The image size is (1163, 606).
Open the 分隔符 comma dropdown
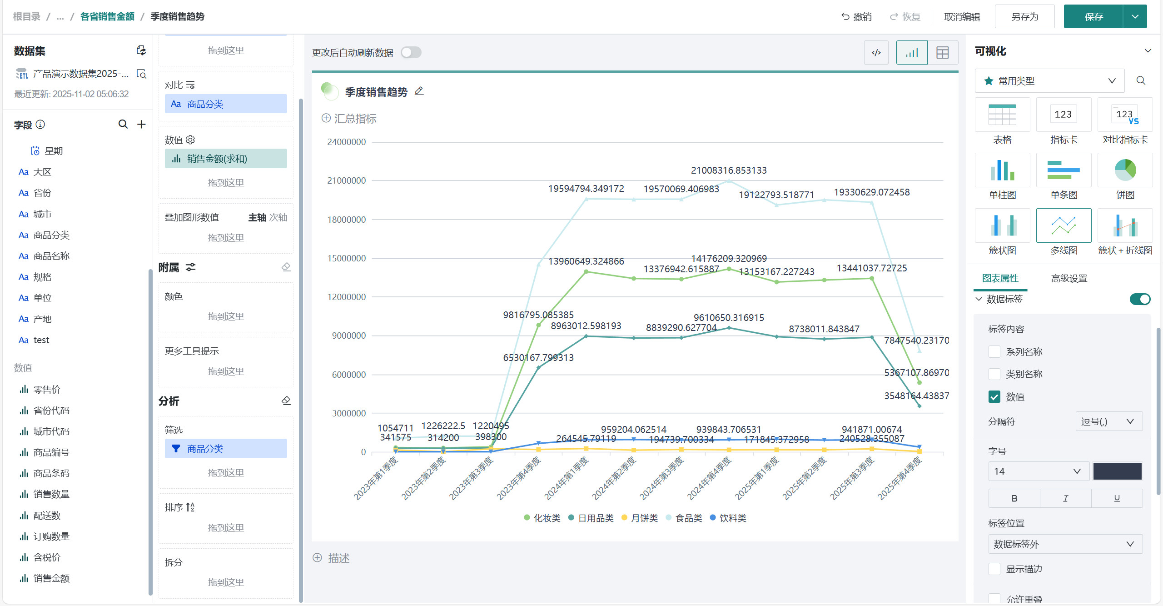click(1108, 421)
